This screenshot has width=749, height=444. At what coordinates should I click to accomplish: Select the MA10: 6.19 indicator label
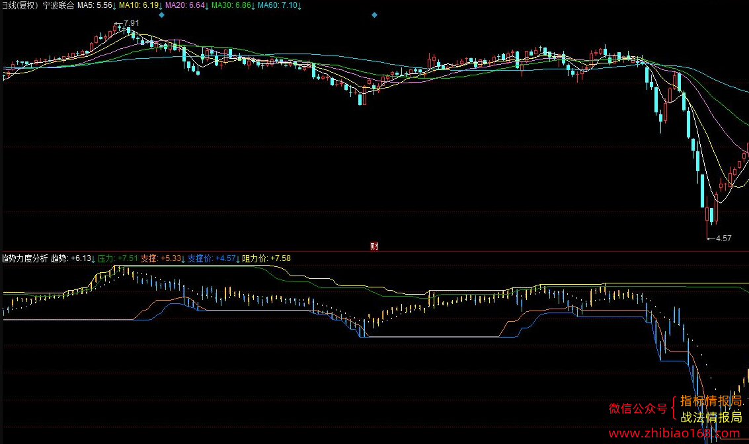click(x=140, y=6)
